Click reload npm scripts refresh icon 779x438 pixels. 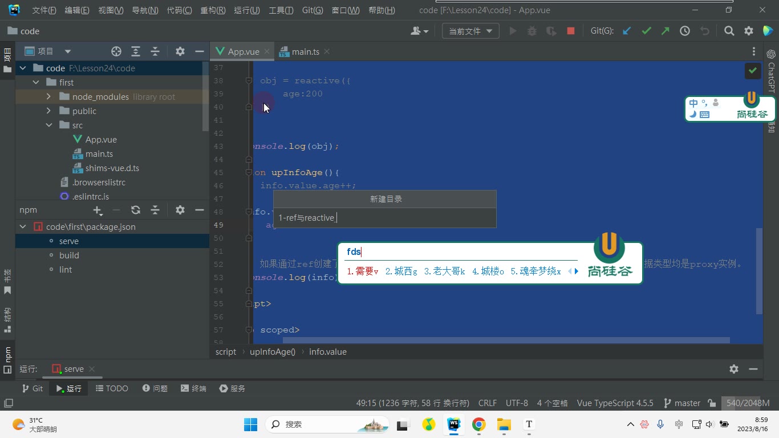click(x=136, y=210)
